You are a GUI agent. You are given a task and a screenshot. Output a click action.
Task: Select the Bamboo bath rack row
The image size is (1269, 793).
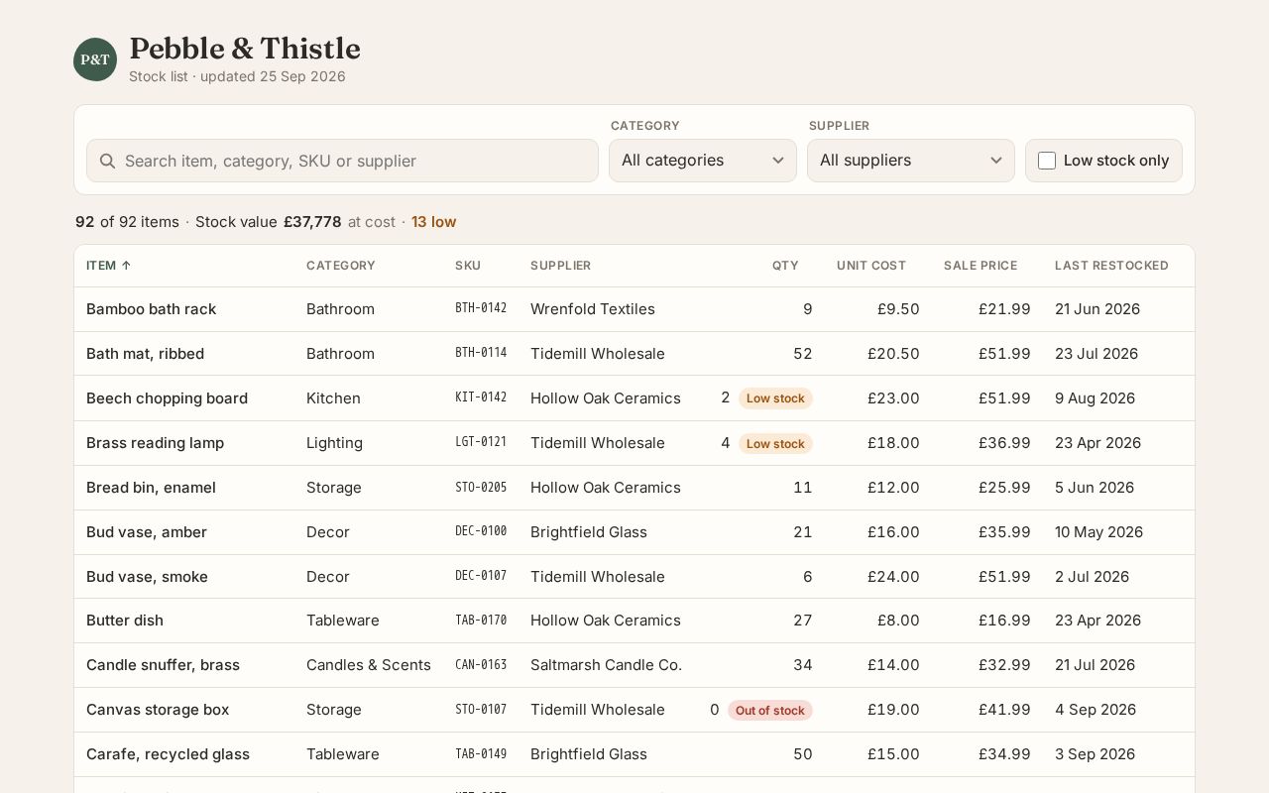point(634,309)
